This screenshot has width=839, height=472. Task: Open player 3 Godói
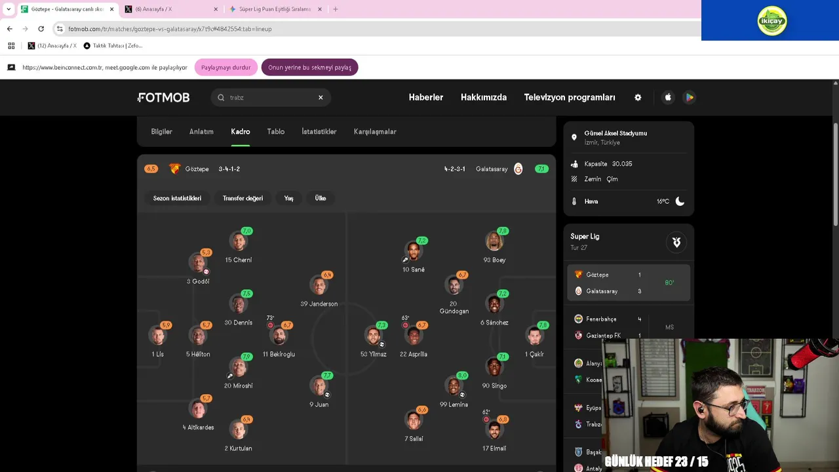198,267
